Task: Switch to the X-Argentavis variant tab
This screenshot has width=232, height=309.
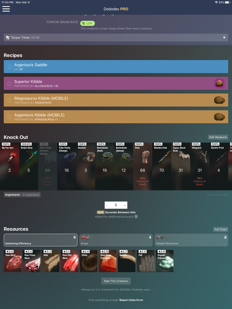Action: click(31, 195)
